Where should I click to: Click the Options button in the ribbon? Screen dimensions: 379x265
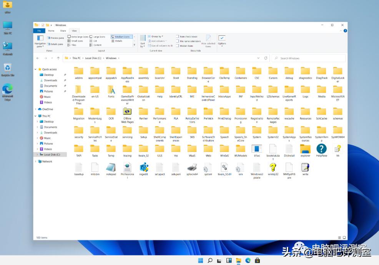tap(222, 40)
